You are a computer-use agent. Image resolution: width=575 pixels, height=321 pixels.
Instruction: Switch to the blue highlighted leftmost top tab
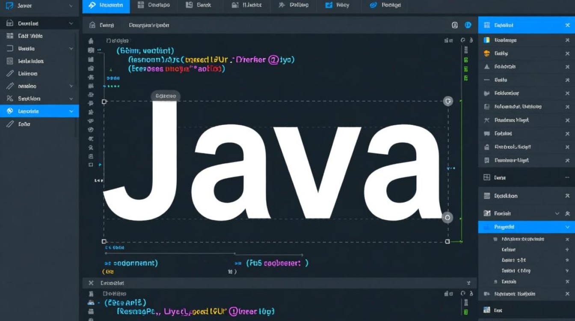(106, 6)
